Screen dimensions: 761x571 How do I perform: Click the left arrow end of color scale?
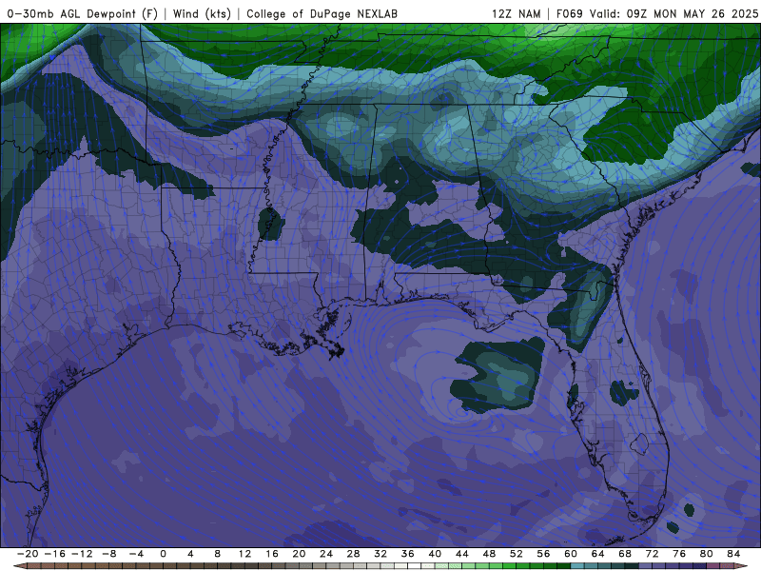[x=19, y=566]
